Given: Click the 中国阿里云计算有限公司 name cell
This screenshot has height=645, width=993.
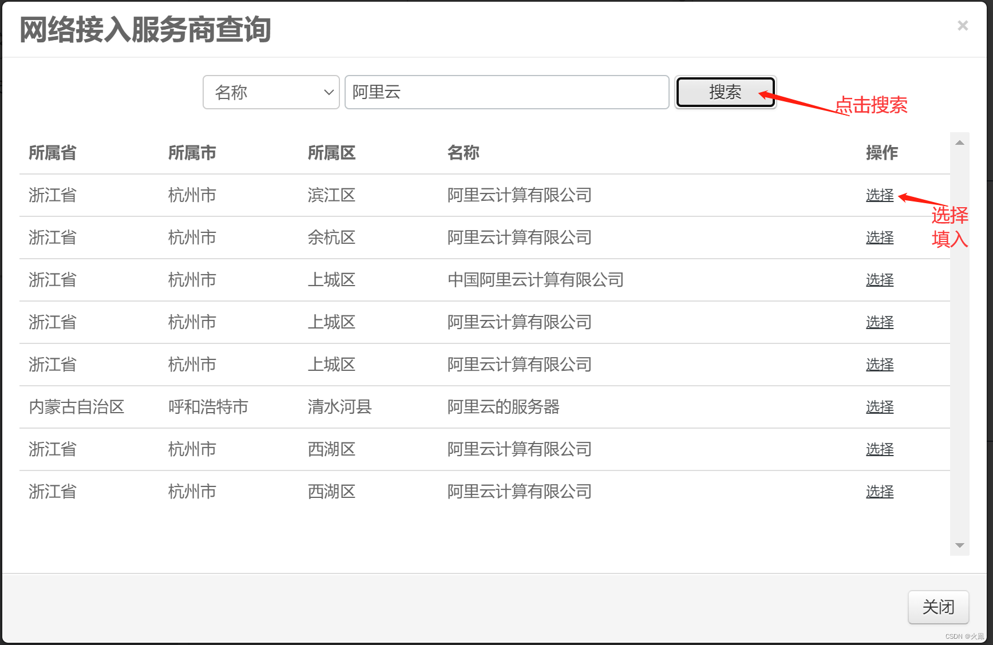Looking at the screenshot, I should [x=536, y=280].
